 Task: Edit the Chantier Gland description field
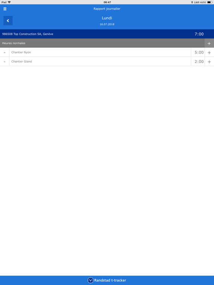click(100, 62)
